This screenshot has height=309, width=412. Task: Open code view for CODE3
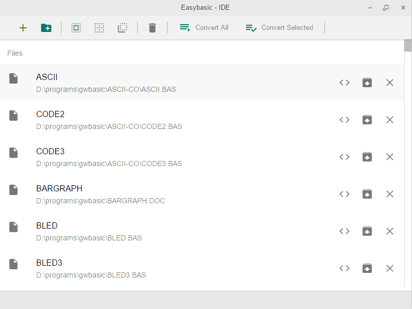click(x=344, y=157)
